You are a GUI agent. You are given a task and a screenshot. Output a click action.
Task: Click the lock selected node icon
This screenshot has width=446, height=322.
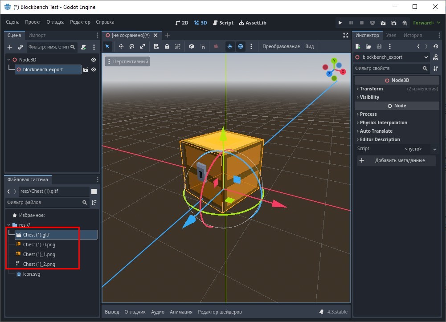[167, 46]
